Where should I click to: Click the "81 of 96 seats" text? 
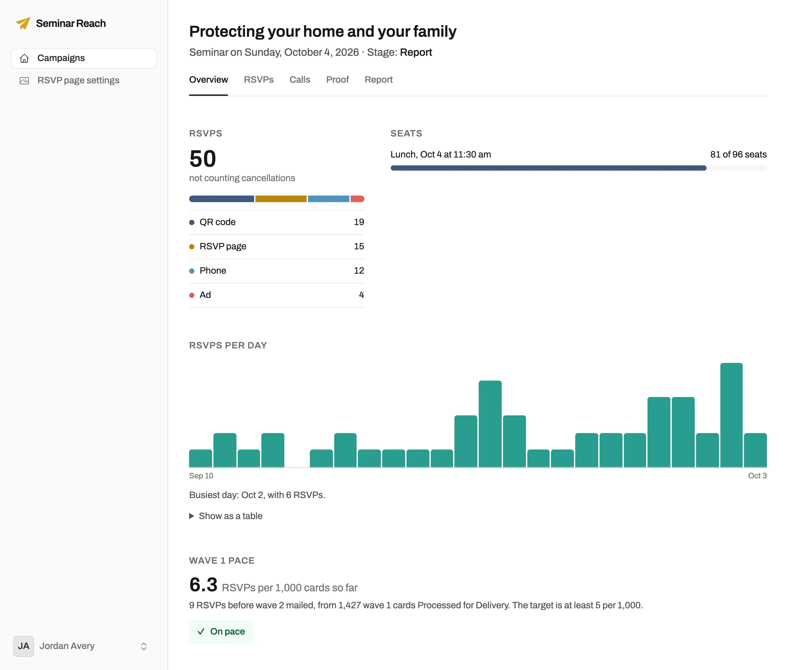738,155
